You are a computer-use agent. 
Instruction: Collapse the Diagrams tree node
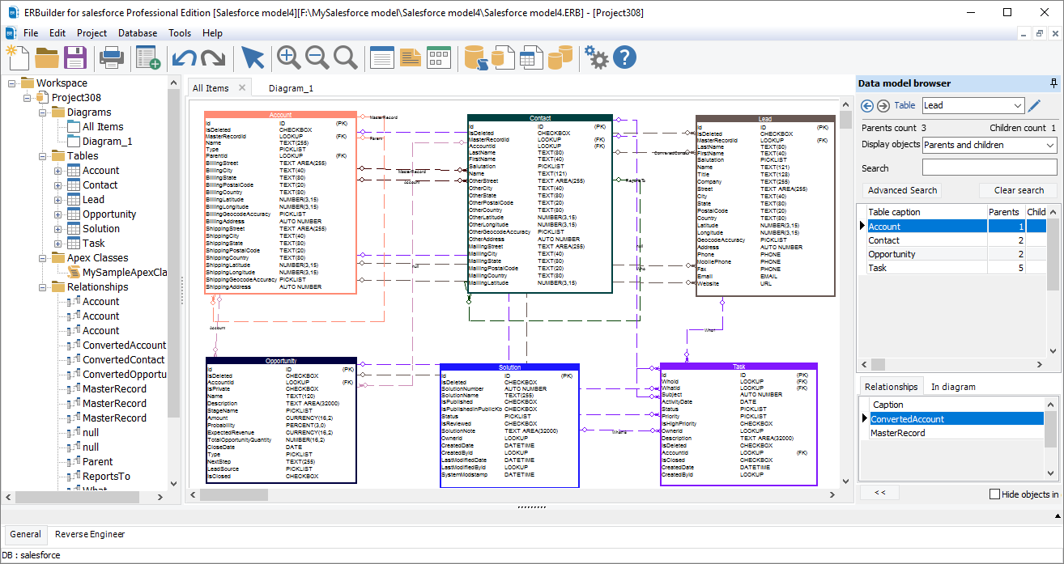point(42,112)
